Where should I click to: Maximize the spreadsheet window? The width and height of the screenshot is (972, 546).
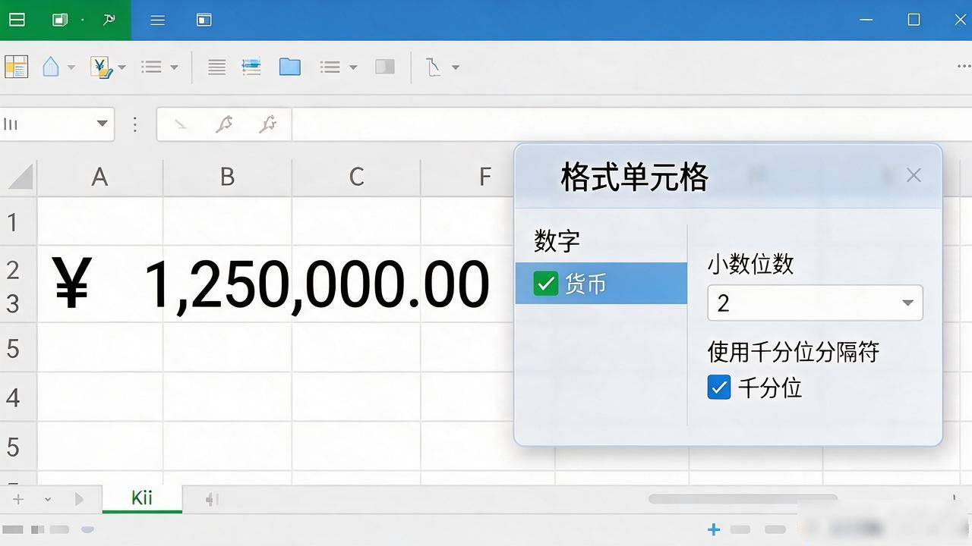click(x=914, y=20)
